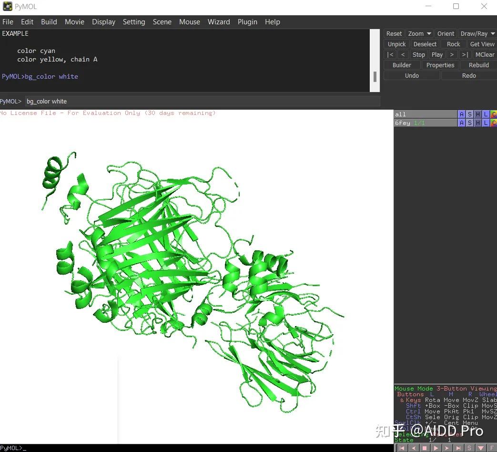Screen dimensions: 497x452
Task: Open the Zoom dropdown
Action: coord(419,34)
